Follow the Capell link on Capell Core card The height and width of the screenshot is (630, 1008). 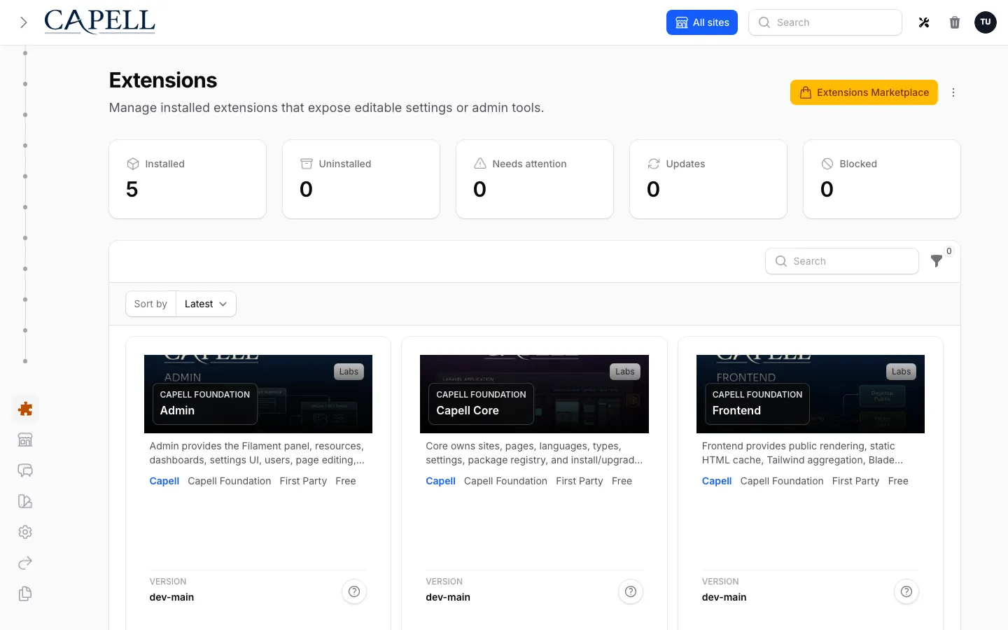tap(440, 481)
